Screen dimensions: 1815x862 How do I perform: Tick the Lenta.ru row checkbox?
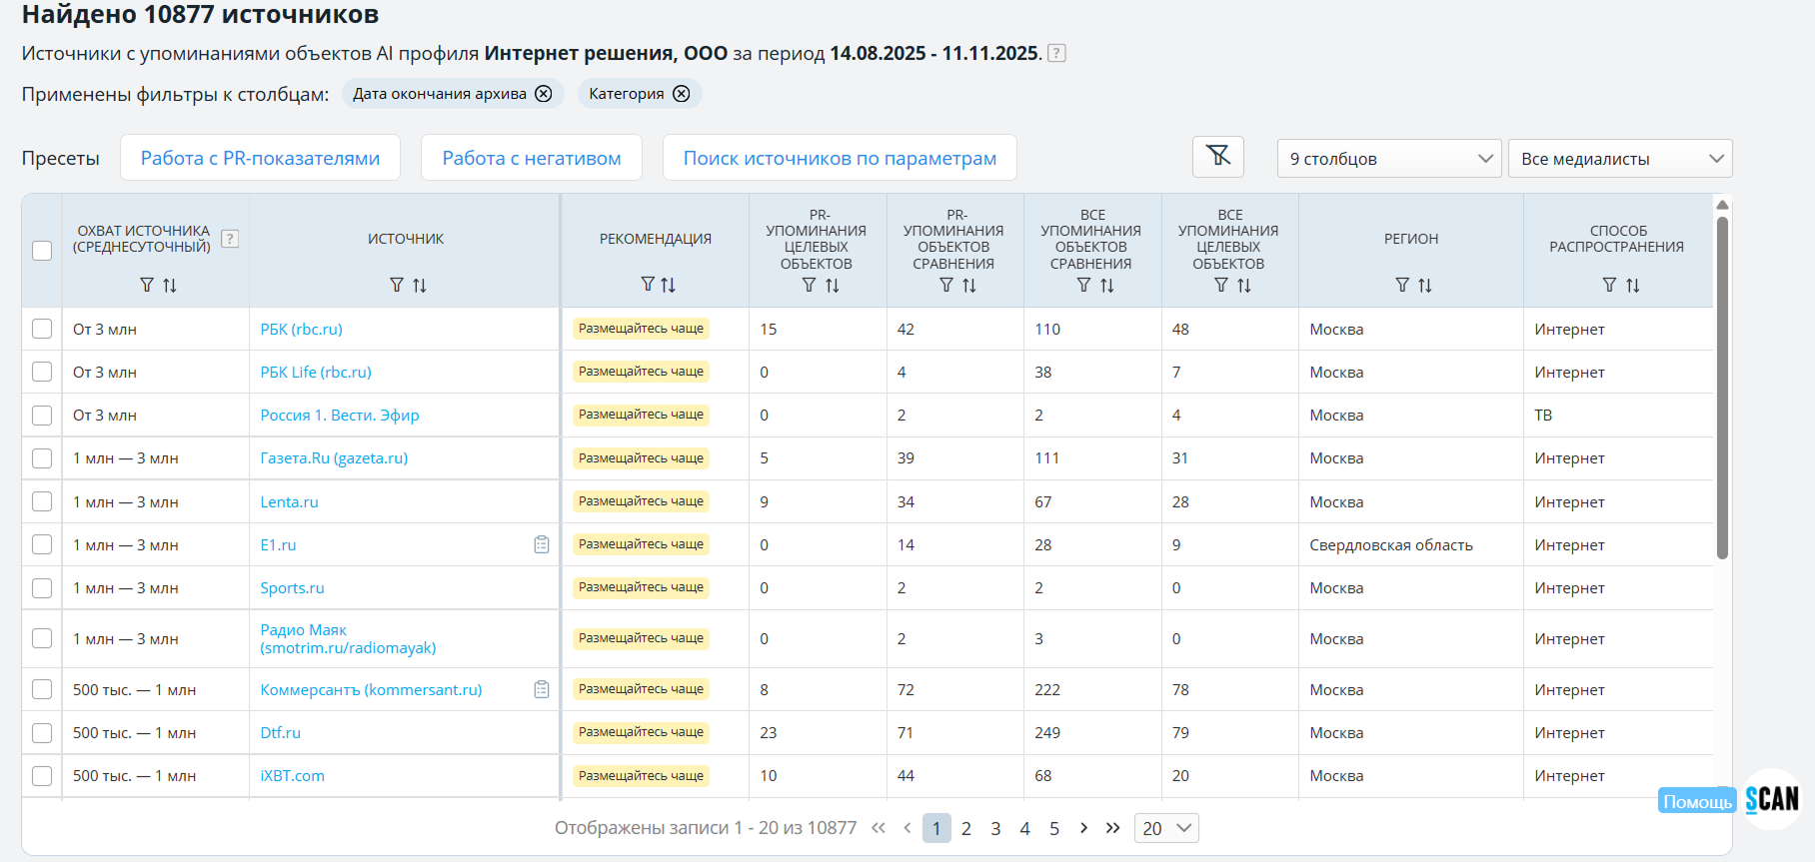pyautogui.click(x=42, y=501)
